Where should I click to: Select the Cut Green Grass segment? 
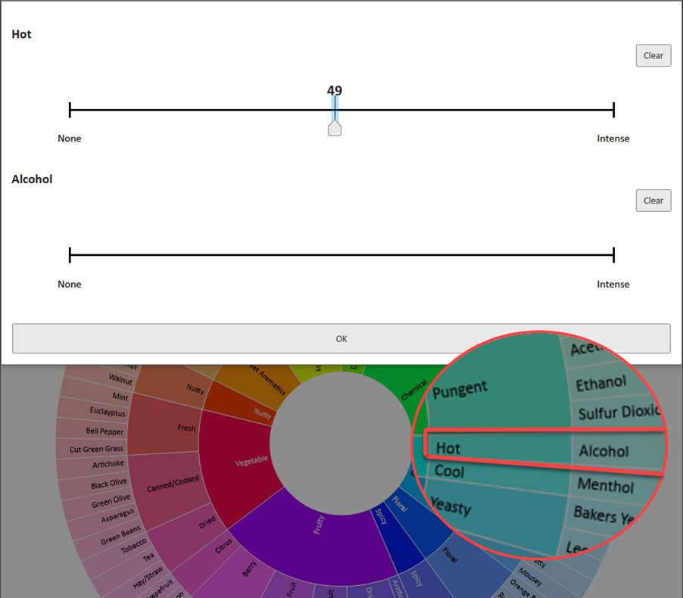(92, 448)
